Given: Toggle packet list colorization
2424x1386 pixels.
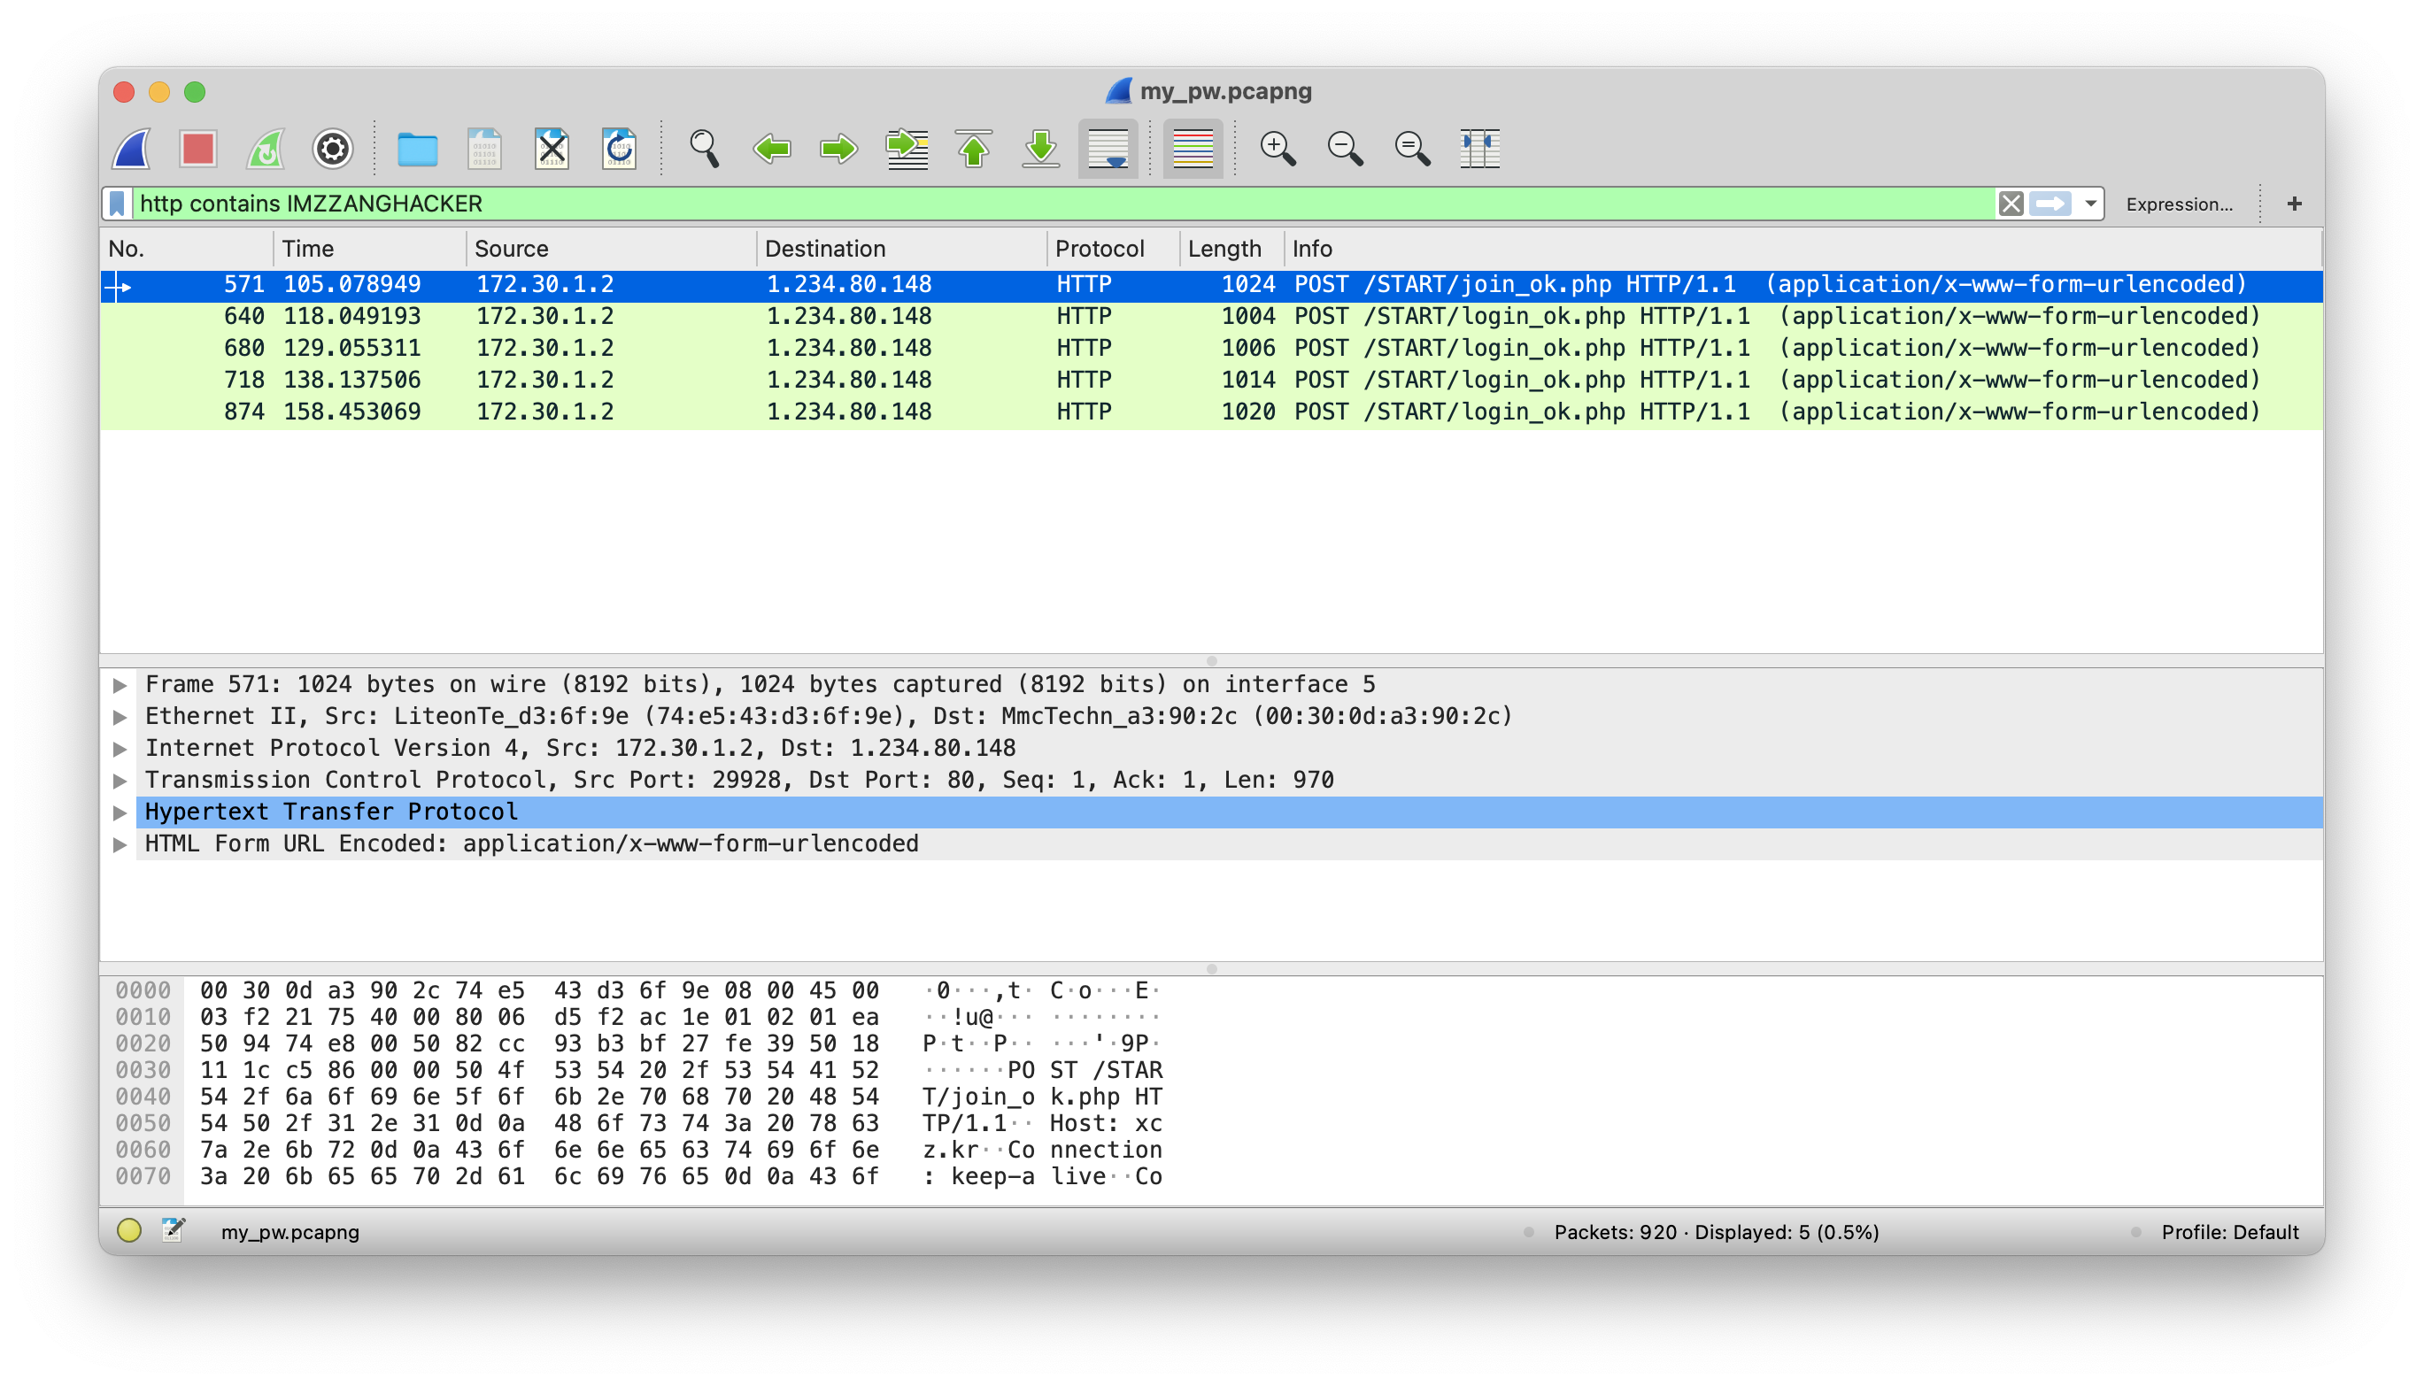Looking at the screenshot, I should (x=1192, y=149).
